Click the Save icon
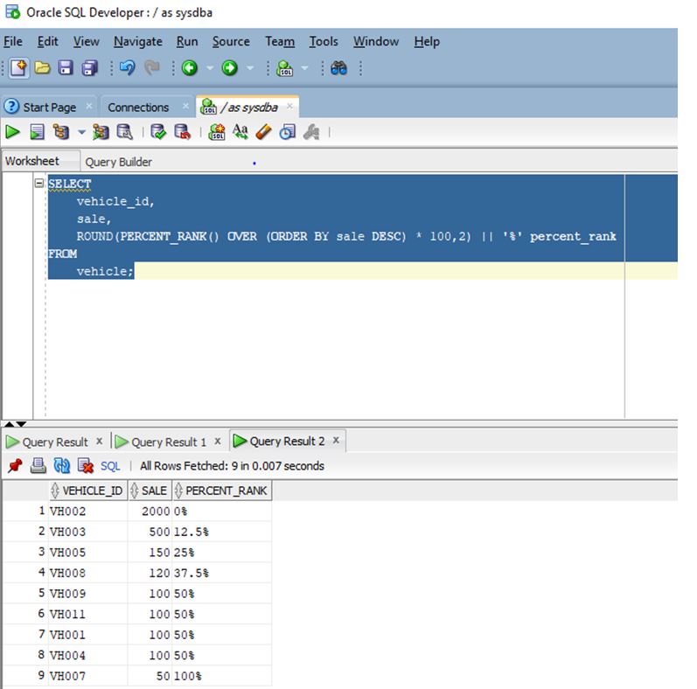Image resolution: width=697 pixels, height=689 pixels. click(x=66, y=68)
